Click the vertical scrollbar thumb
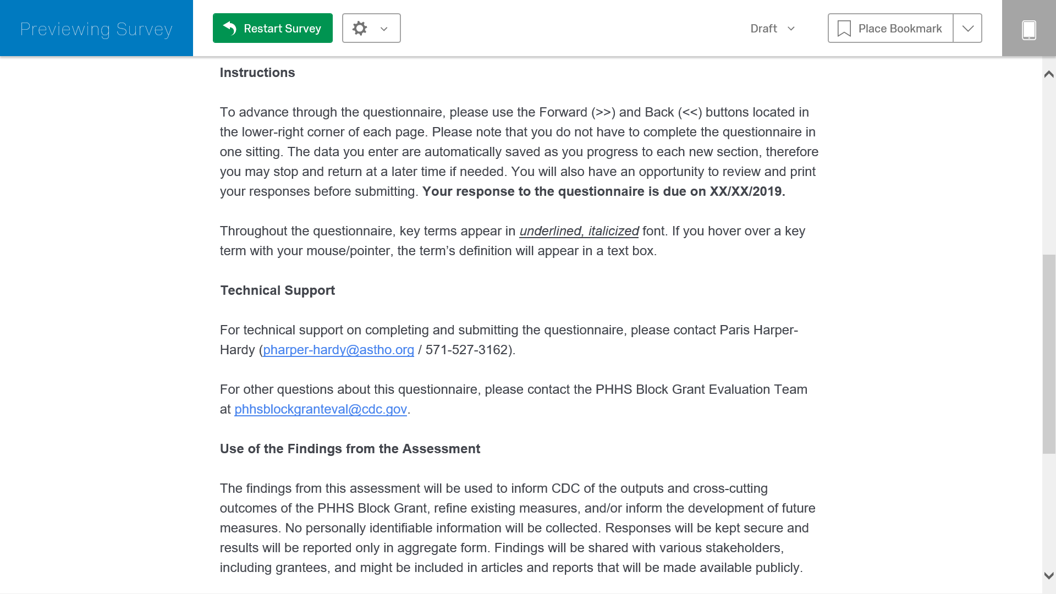Screen dimensions: 1056x594 click(x=1049, y=354)
